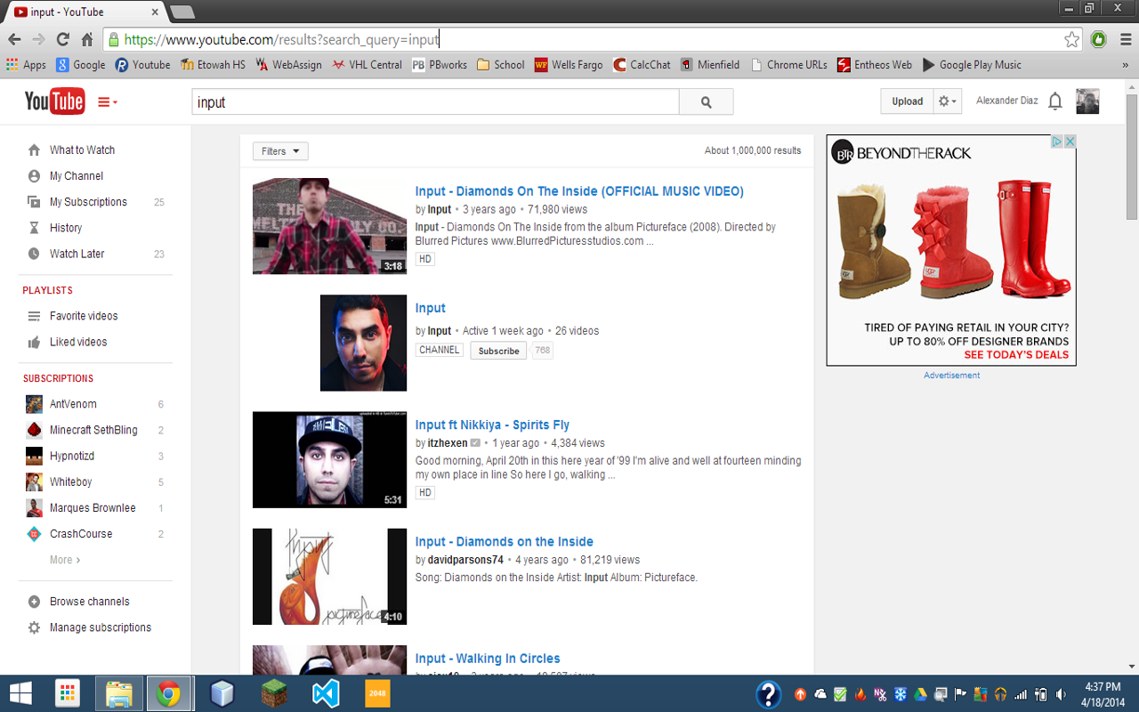Viewport: 1139px width, 712px height.
Task: Expand More subscriptions
Action: tap(65, 560)
